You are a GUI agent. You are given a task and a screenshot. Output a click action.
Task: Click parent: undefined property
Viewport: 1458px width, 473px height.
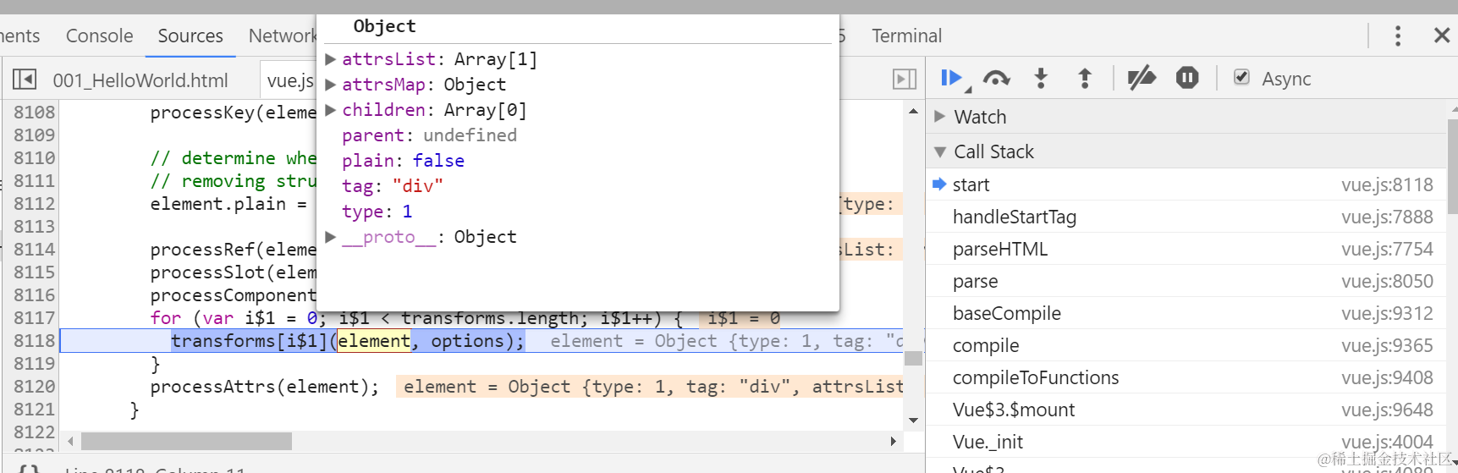click(429, 135)
